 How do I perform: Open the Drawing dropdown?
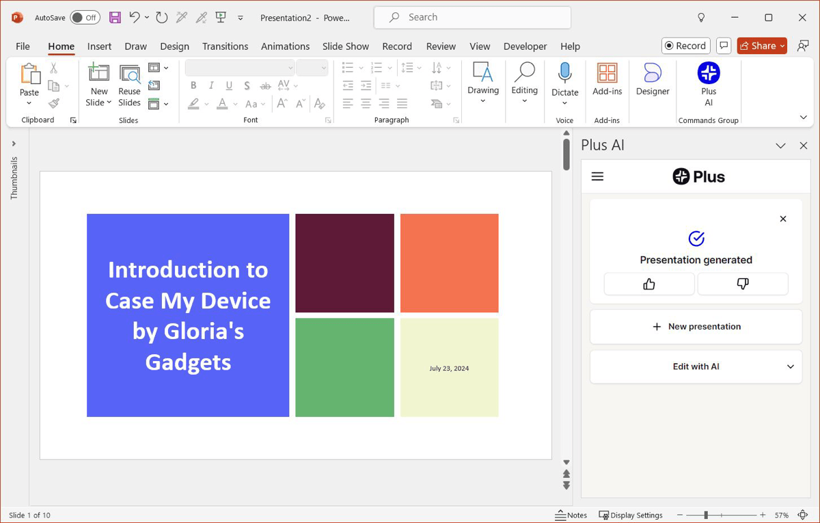[x=483, y=83]
